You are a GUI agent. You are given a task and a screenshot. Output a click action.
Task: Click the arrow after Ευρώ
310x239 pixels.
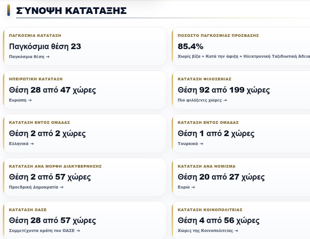click(193, 187)
